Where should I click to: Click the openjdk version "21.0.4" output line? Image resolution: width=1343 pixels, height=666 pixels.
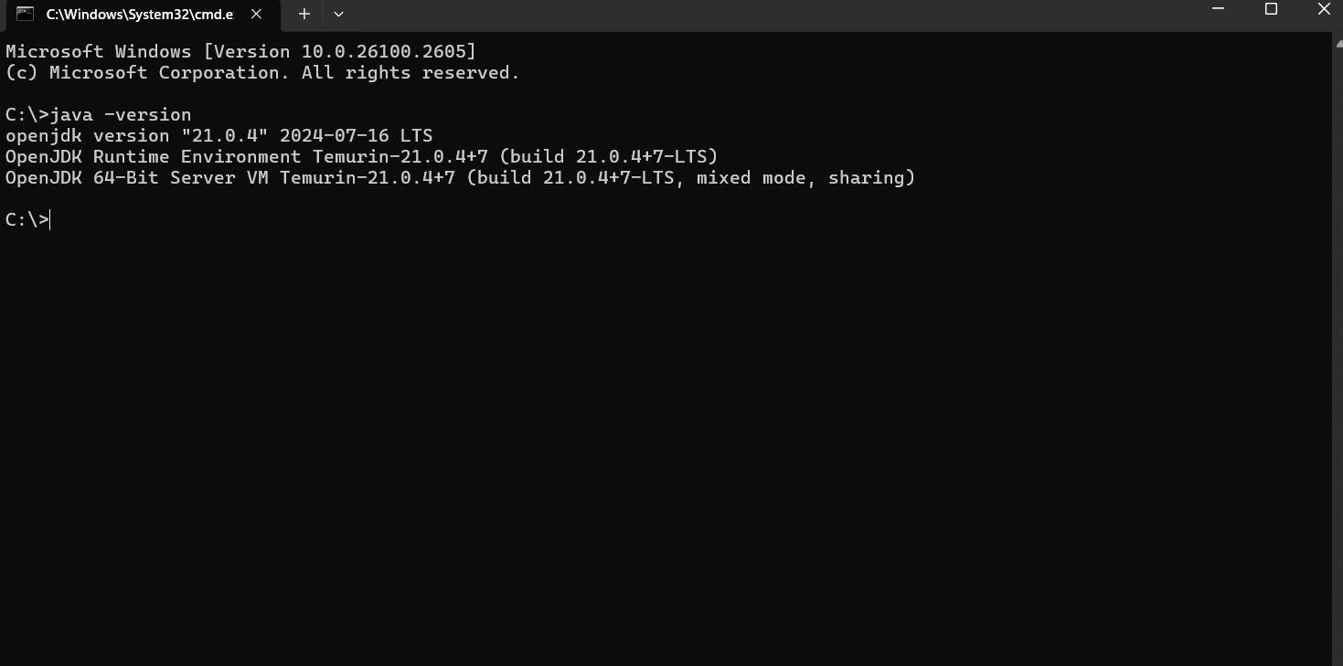tap(219, 135)
